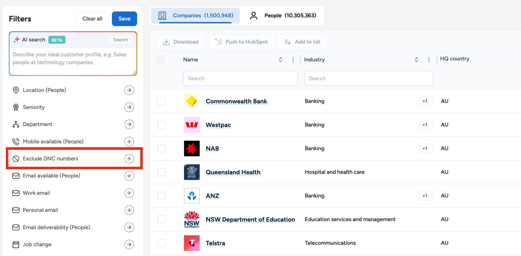Expand the Seniority filter
The height and width of the screenshot is (256, 521).
129,107
